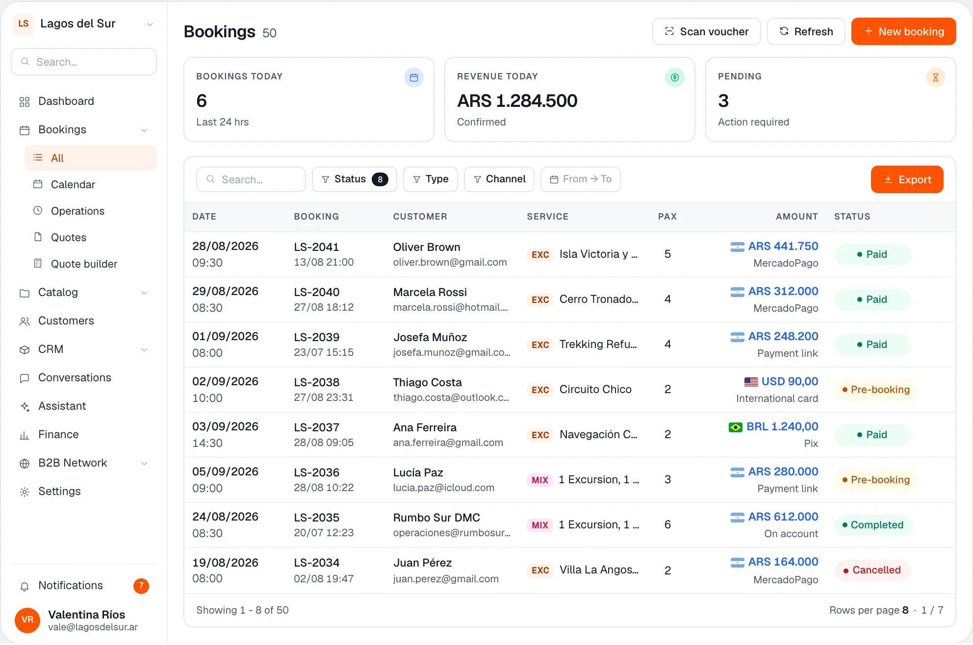Click the Quotes document icon
The width and height of the screenshot is (973, 645).
[38, 237]
